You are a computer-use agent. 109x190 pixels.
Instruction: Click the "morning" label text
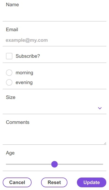tap(24, 73)
